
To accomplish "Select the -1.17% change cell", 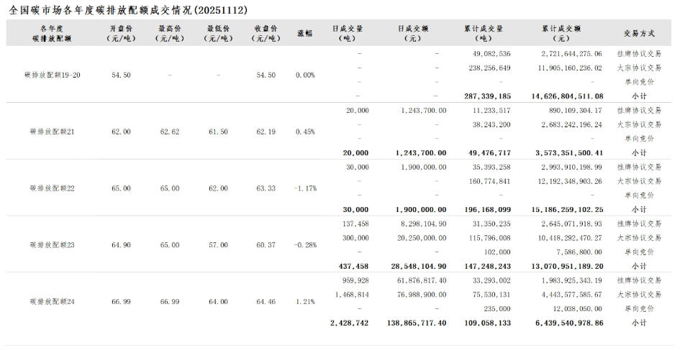I will click(x=305, y=188).
